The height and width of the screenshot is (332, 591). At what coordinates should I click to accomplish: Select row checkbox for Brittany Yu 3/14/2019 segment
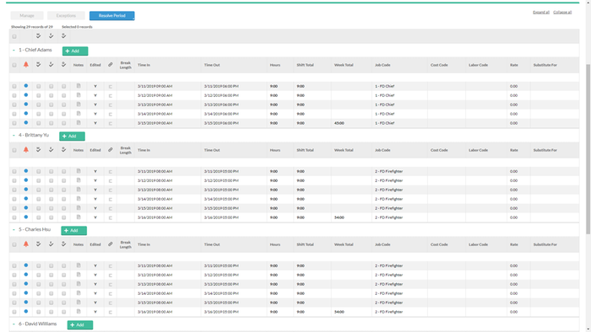click(x=14, y=199)
